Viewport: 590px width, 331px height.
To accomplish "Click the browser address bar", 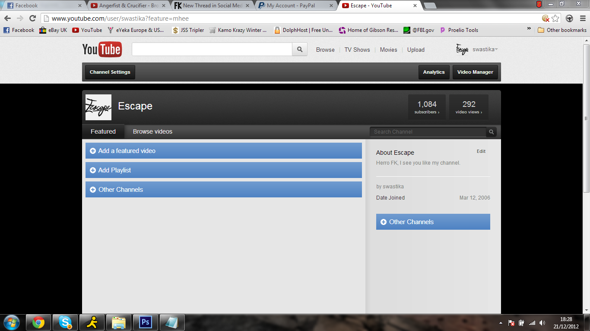I will tap(294, 19).
